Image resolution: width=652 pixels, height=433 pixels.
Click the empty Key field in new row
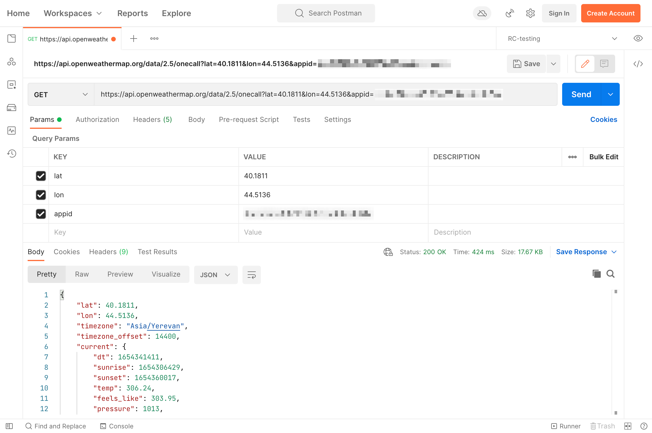pos(143,232)
